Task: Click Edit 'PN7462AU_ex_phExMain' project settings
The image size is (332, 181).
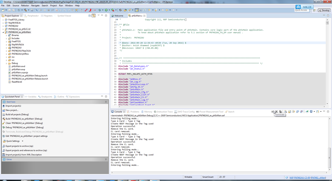Action: (x=27, y=136)
